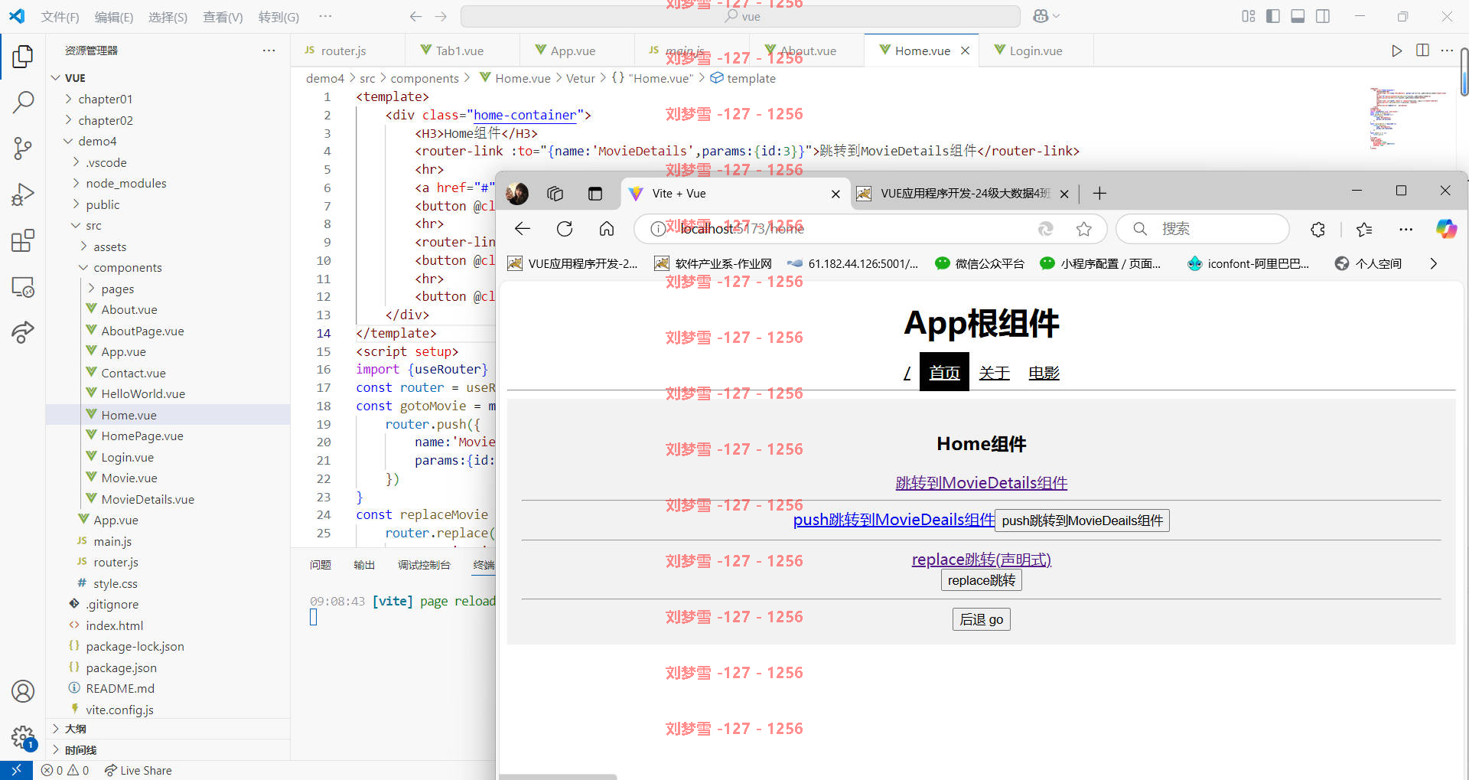Open customize layout button
Image resolution: width=1469 pixels, height=780 pixels.
pyautogui.click(x=1249, y=16)
